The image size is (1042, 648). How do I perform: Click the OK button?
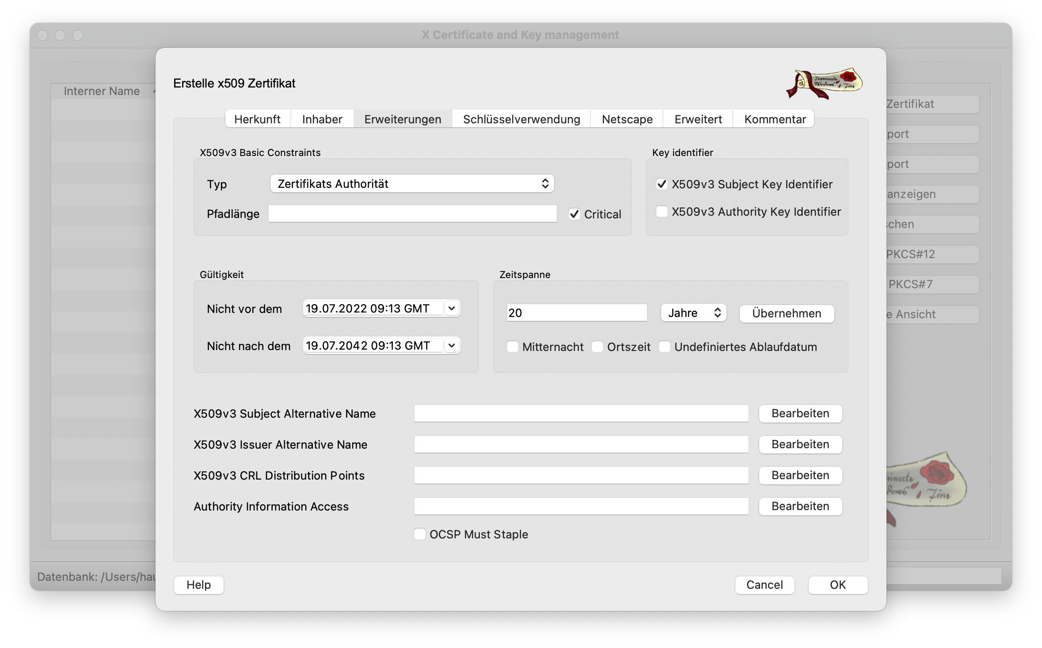coord(837,585)
